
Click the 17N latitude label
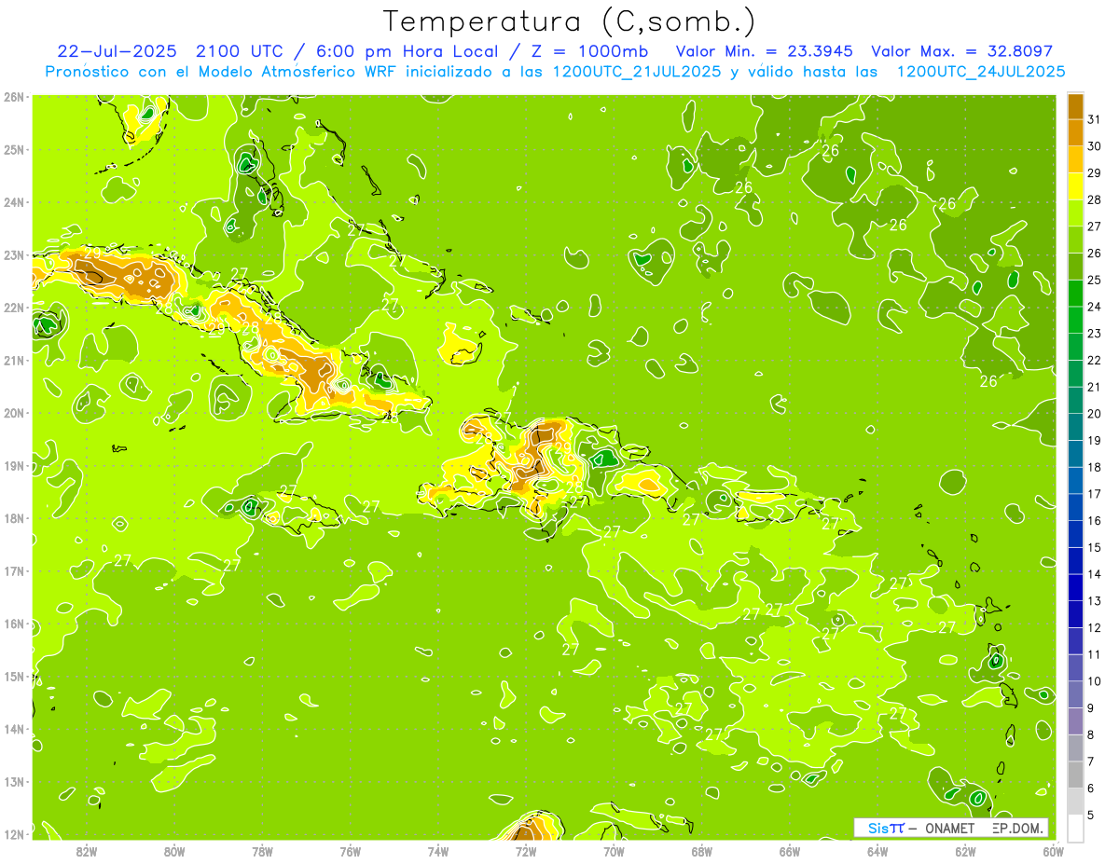(14, 570)
